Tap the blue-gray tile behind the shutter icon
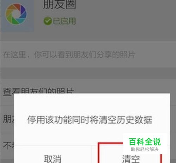The image size is (176, 163). tap(17, 16)
